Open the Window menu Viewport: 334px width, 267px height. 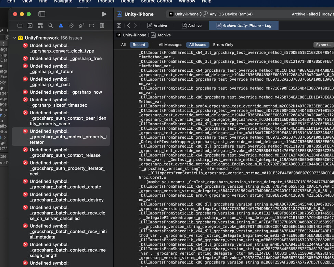[187, 1]
